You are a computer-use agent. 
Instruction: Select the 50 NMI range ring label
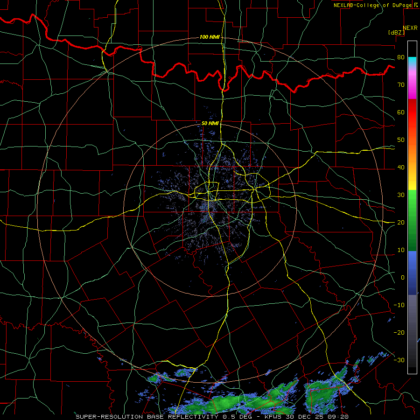(210, 124)
